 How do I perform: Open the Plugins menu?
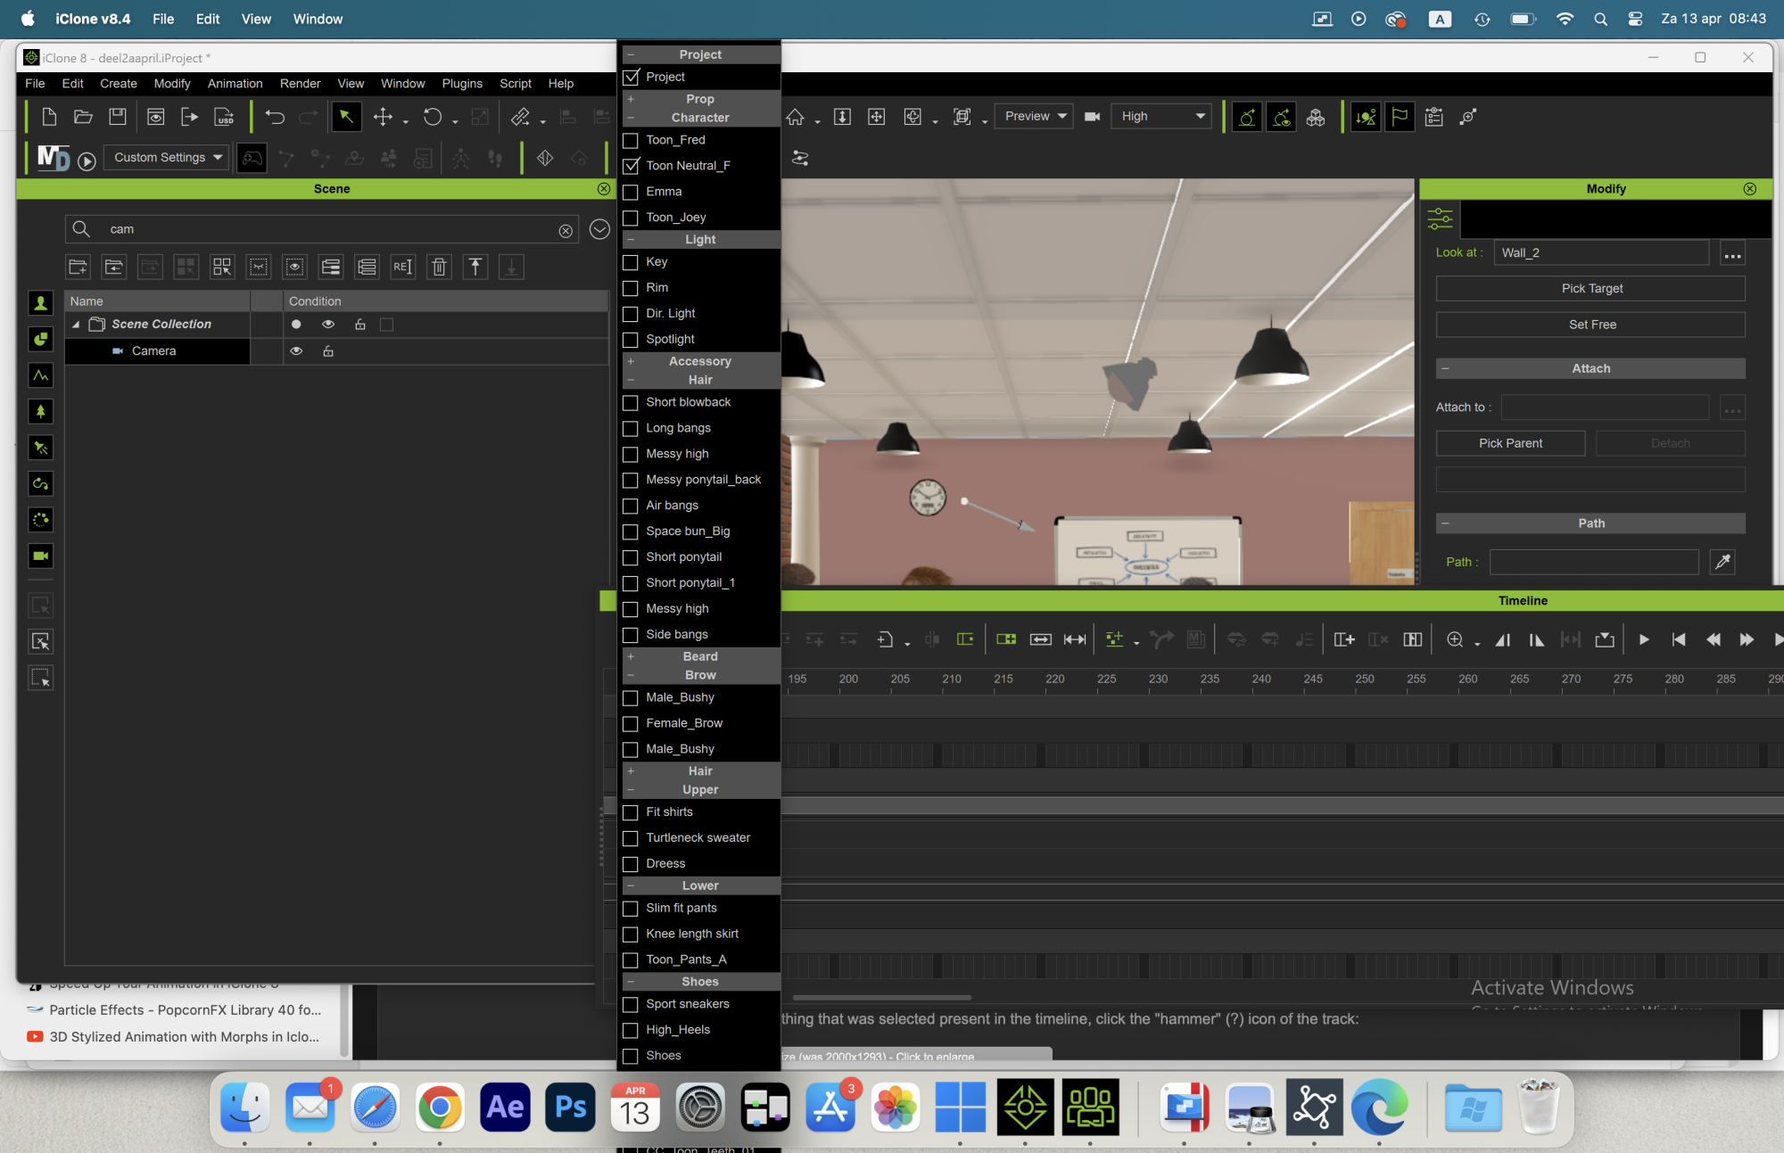pyautogui.click(x=462, y=84)
